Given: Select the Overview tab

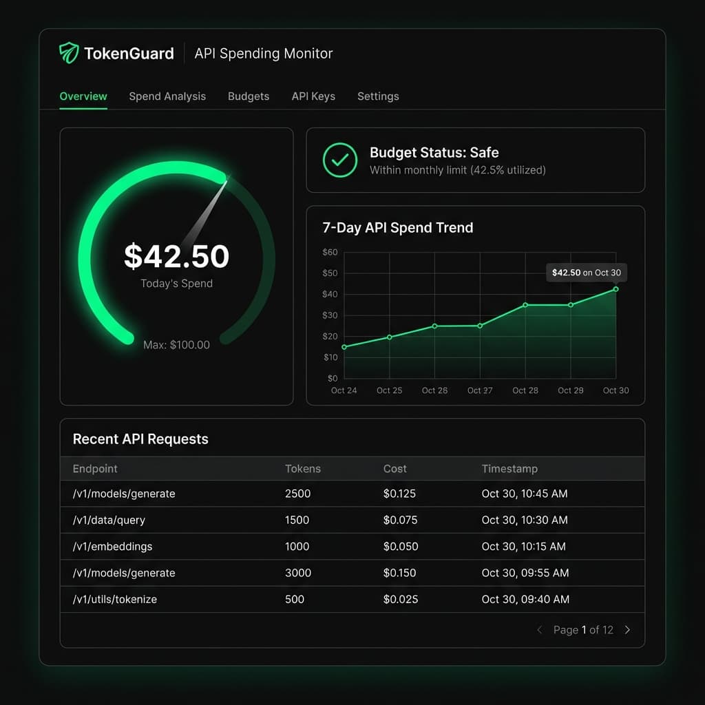Looking at the screenshot, I should tap(83, 96).
